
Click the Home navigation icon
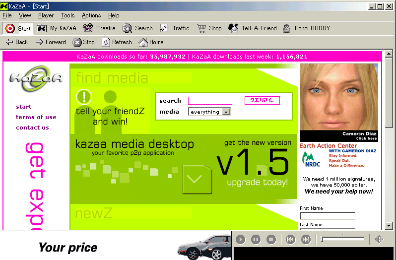143,42
